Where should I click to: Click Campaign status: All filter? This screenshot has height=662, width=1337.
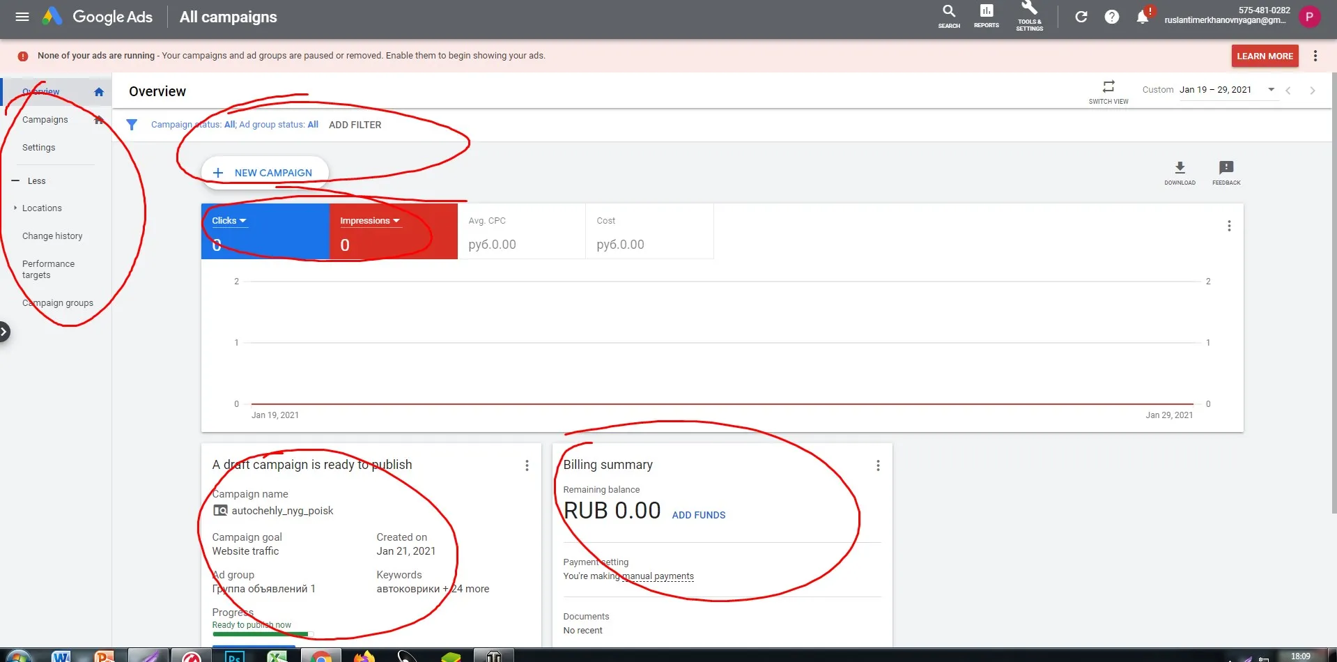pos(193,125)
